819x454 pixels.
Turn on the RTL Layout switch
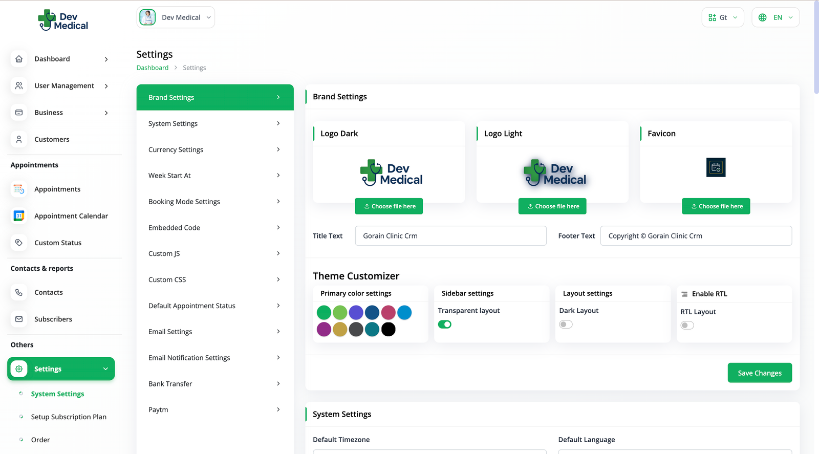[x=687, y=326]
